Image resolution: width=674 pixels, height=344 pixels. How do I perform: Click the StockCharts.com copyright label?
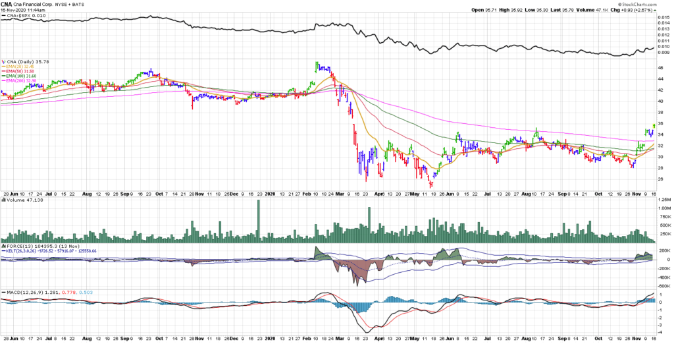tap(638, 3)
